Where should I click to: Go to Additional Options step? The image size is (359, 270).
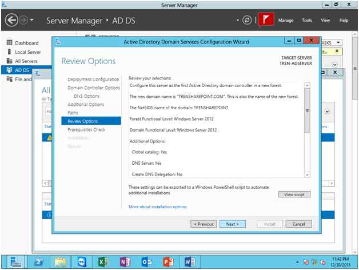click(x=86, y=105)
